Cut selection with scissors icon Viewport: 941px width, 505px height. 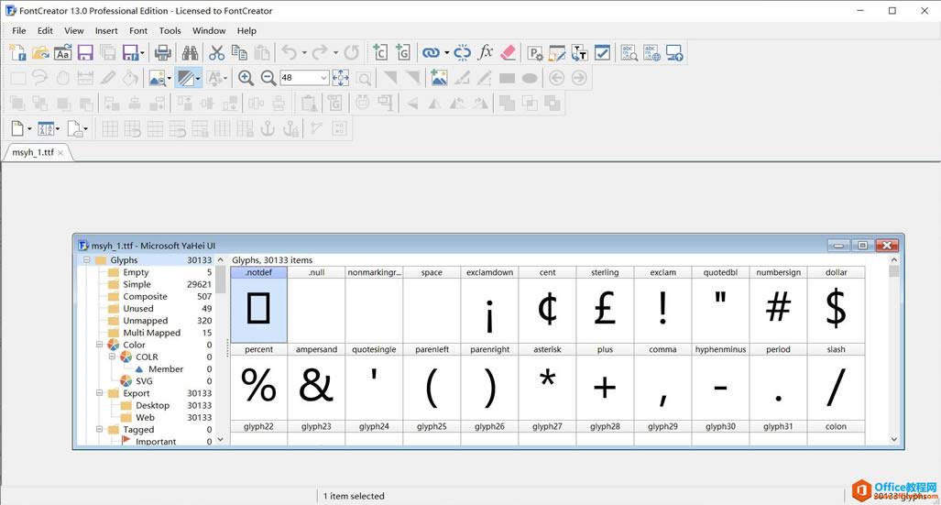click(216, 53)
